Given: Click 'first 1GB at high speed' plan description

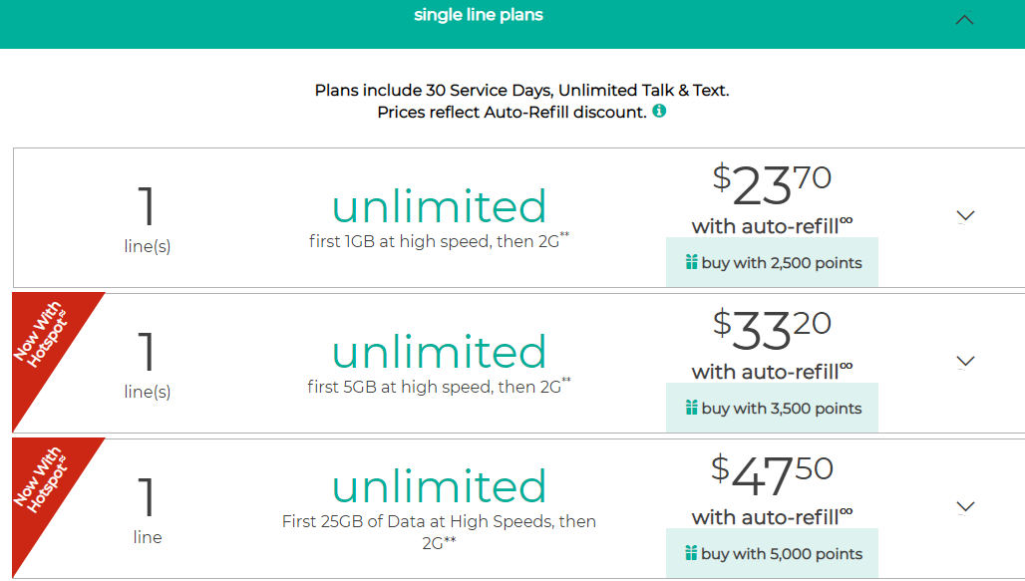Looking at the screenshot, I should [439, 240].
